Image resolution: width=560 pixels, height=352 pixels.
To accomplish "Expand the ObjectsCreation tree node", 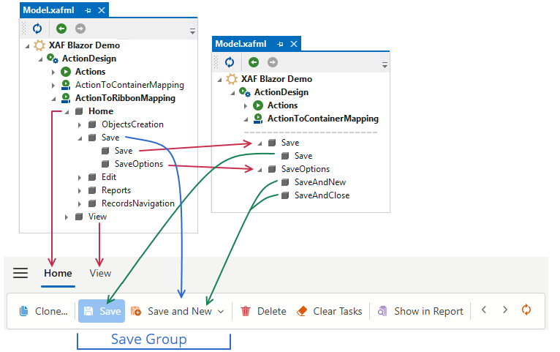I will (79, 124).
